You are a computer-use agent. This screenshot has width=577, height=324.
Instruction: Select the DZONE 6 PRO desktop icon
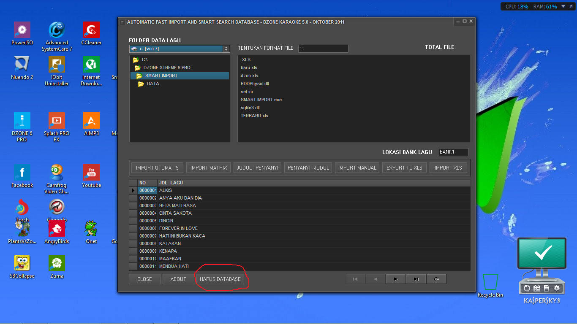(x=22, y=127)
